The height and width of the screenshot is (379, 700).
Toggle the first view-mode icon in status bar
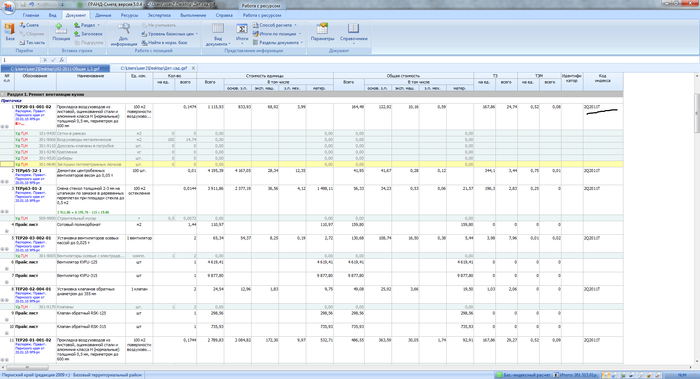pos(606,375)
